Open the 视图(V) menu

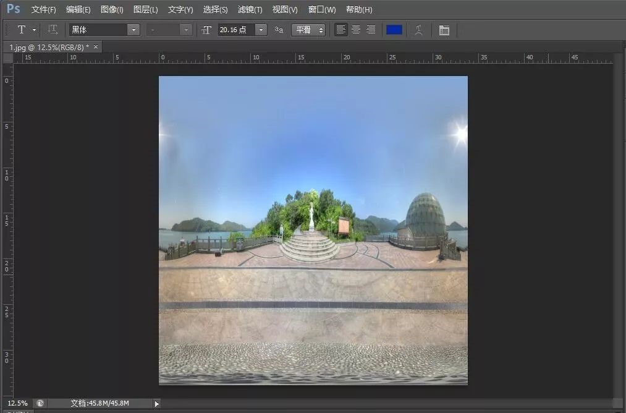pyautogui.click(x=285, y=10)
